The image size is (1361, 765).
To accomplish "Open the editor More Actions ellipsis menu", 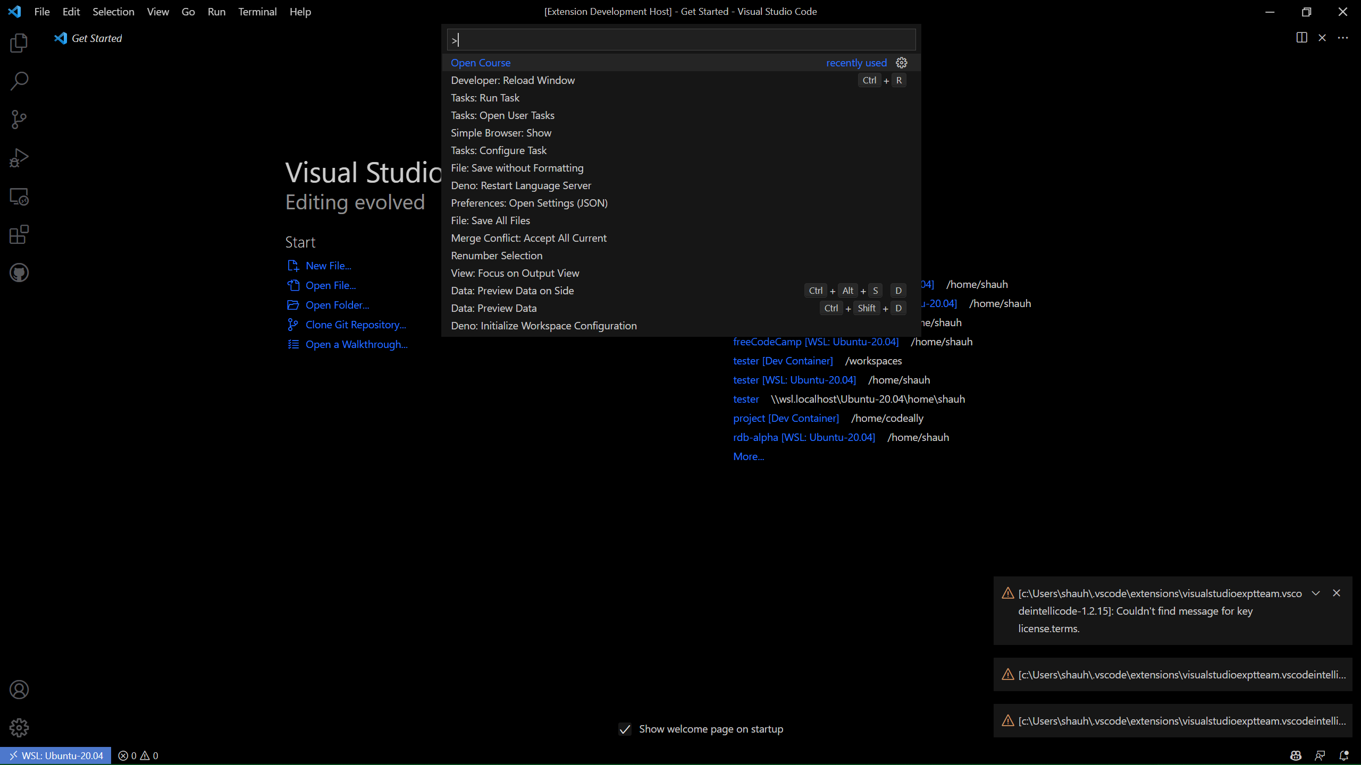I will 1343,38.
